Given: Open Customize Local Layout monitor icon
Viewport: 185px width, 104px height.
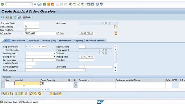Looking at the screenshot, I should [x=101, y=4].
